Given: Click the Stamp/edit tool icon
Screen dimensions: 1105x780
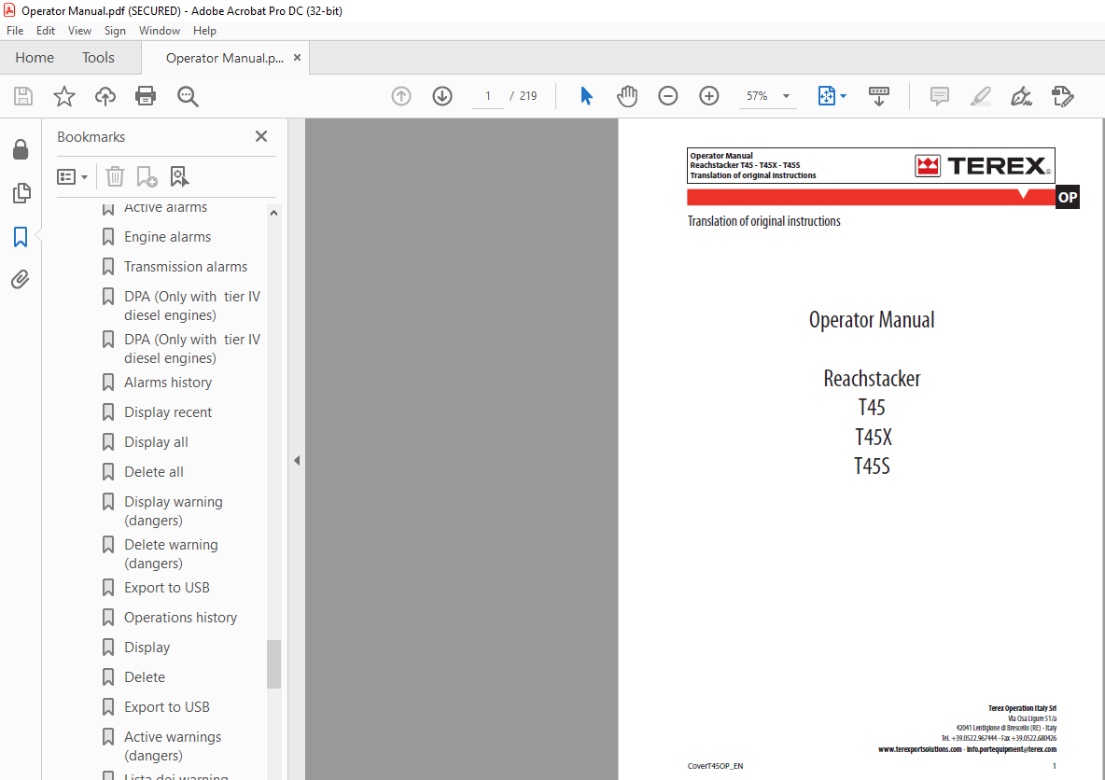Looking at the screenshot, I should pos(1063,96).
